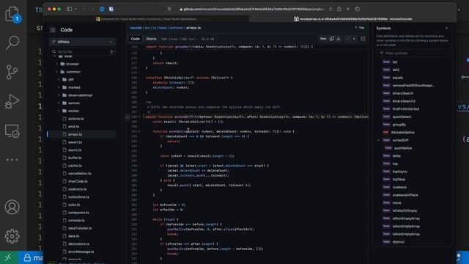Show more VS Code activity bar views

[12, 160]
